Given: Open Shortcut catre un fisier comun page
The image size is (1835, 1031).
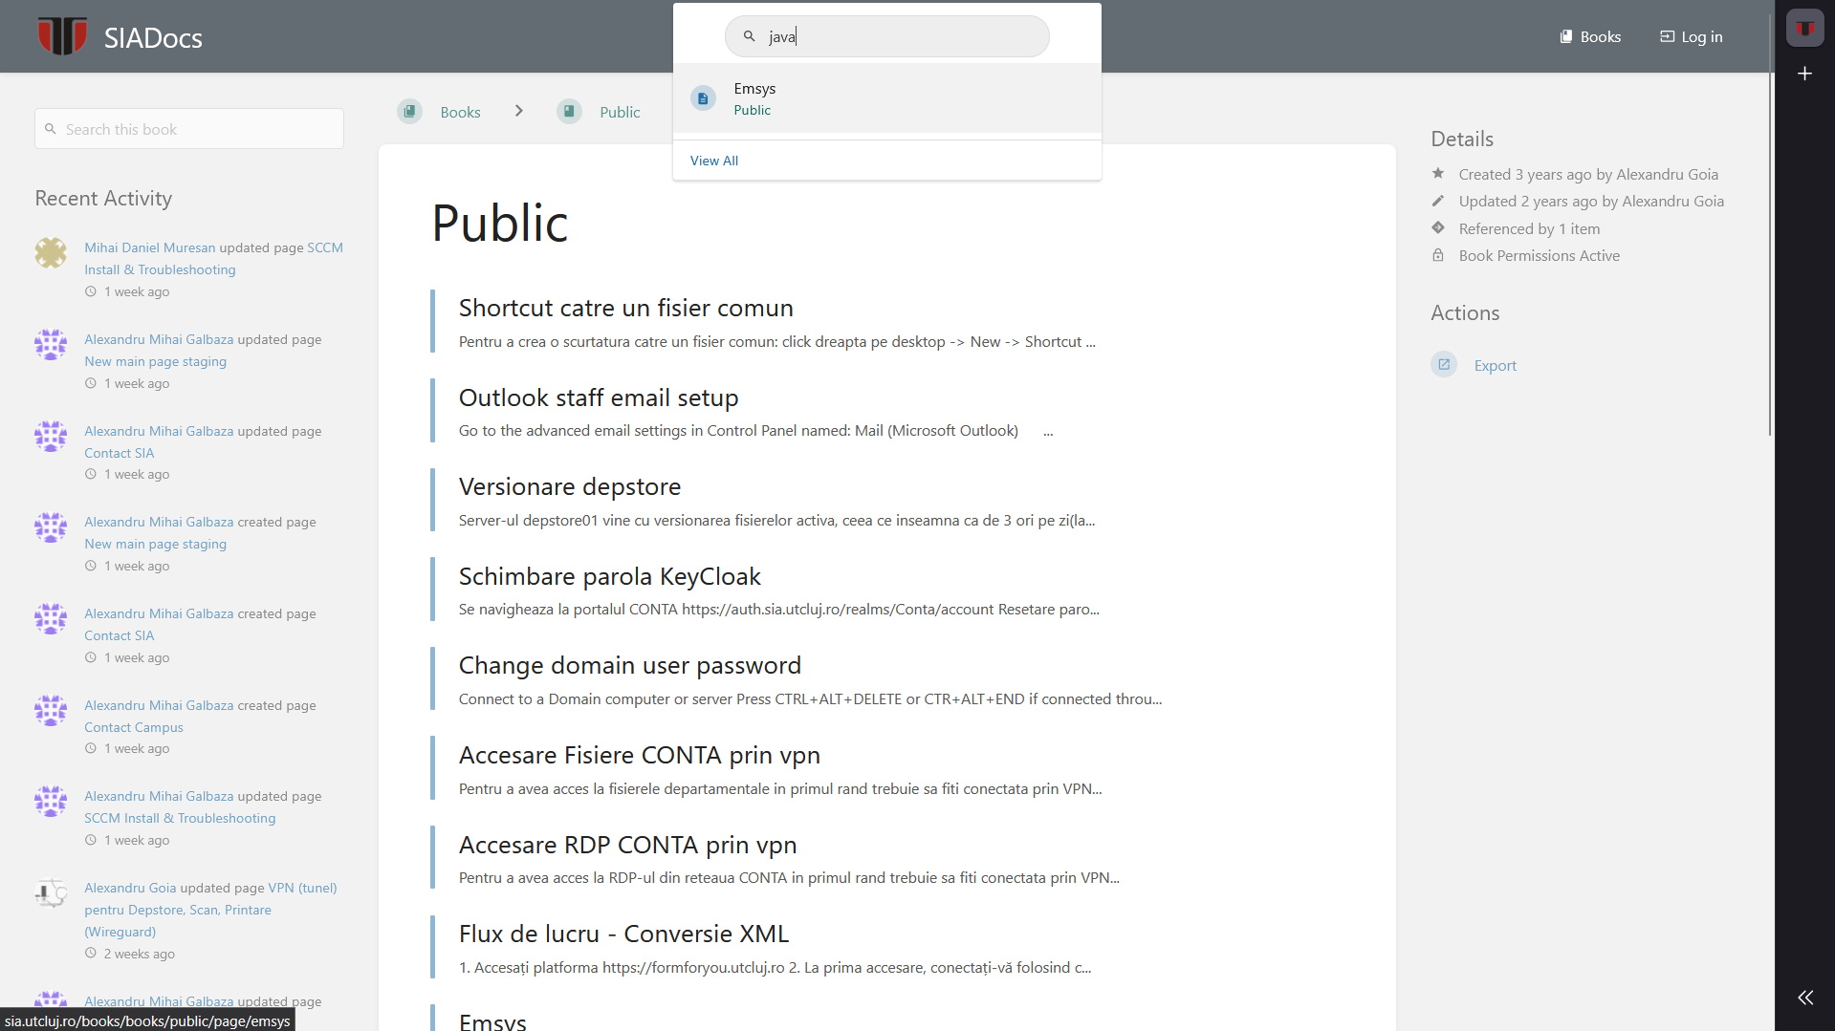Looking at the screenshot, I should (x=626, y=308).
